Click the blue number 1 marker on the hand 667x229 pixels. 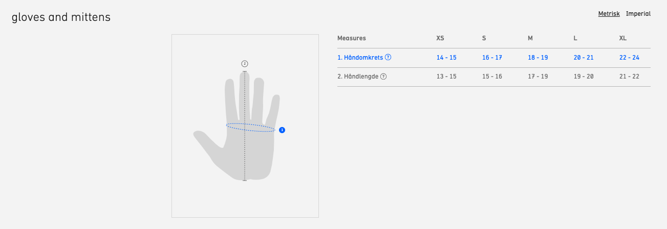click(x=282, y=130)
